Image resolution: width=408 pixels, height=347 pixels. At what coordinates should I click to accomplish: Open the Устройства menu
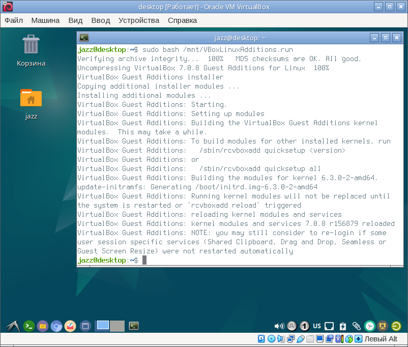point(139,20)
